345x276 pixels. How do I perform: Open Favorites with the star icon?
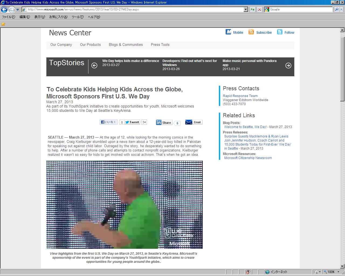(x=3, y=24)
